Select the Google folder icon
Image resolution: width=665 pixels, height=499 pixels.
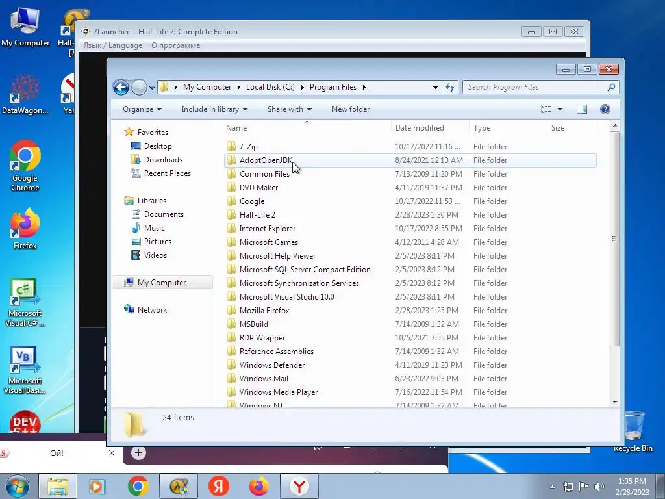(231, 201)
